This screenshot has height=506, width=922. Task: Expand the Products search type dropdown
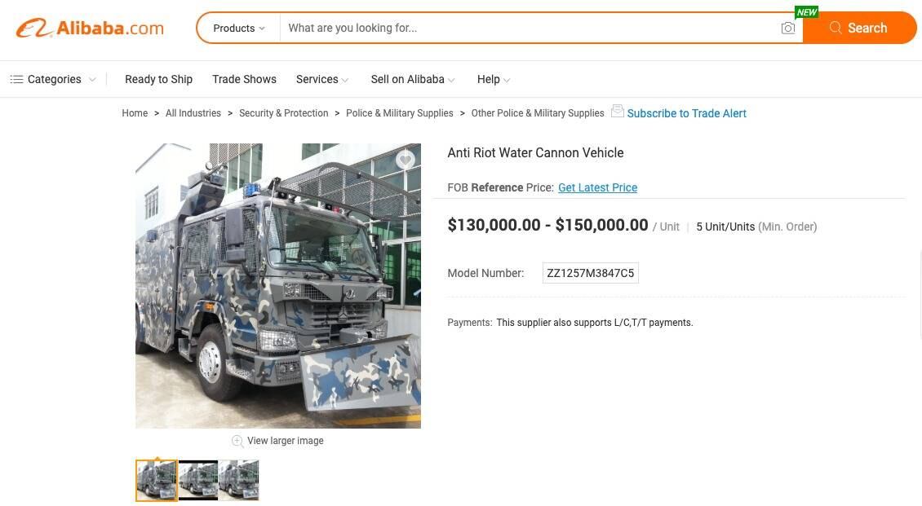pos(239,29)
